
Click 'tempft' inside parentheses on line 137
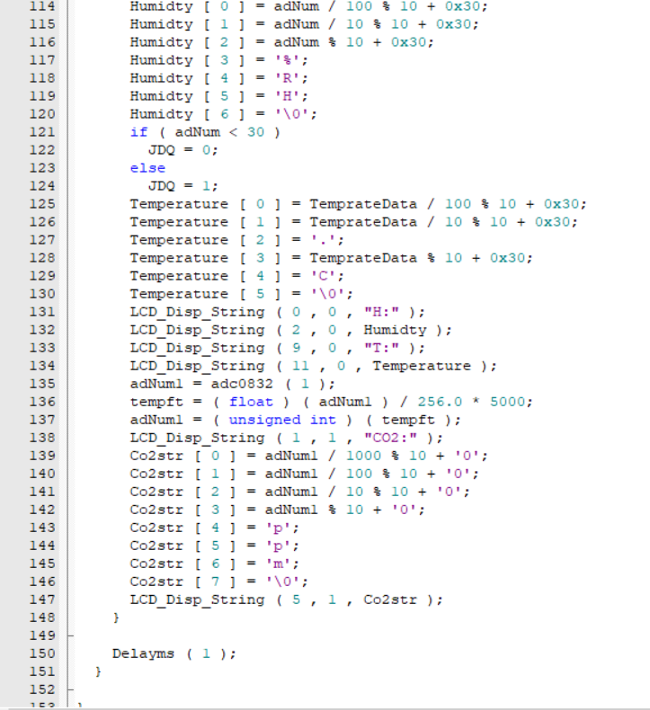point(408,420)
